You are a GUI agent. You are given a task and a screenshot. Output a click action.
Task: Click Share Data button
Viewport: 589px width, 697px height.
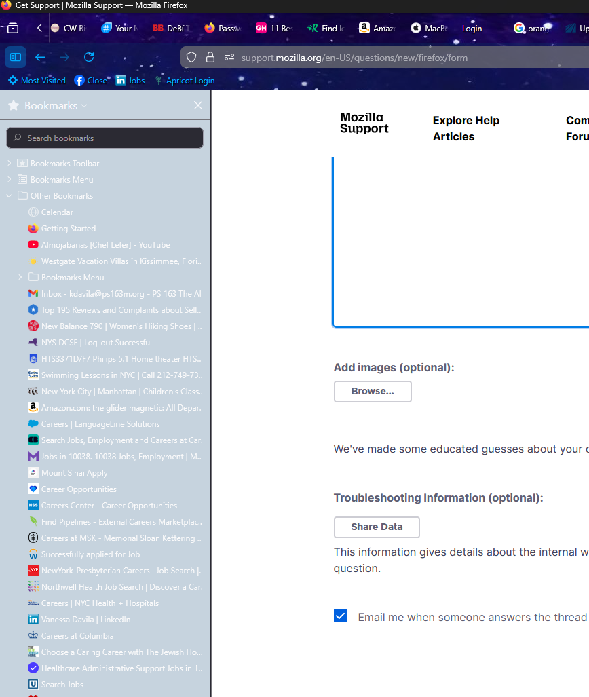pos(377,527)
